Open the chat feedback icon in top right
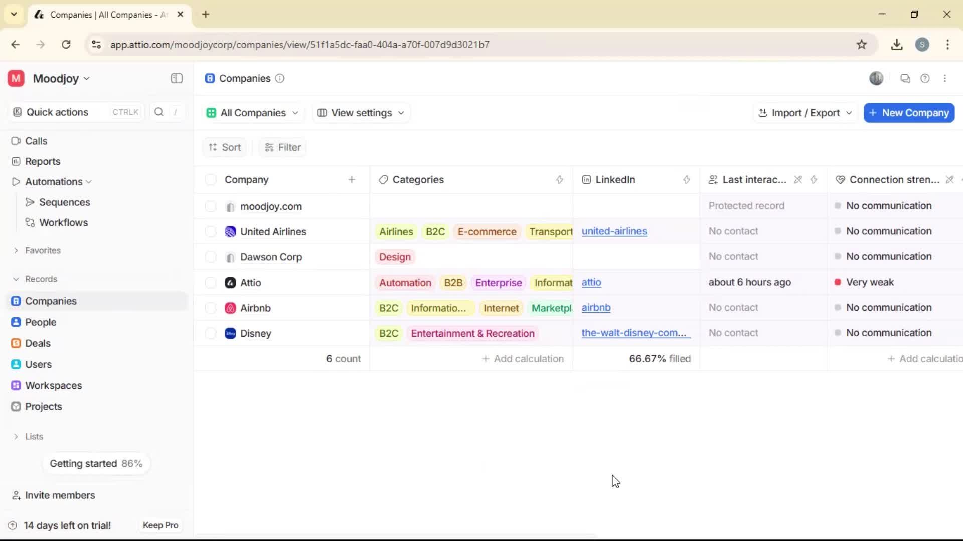The image size is (963, 541). 905,78
